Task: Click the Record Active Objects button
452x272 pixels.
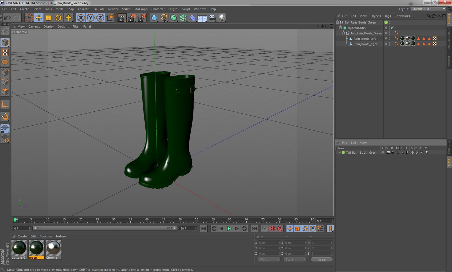Action: (x=265, y=228)
